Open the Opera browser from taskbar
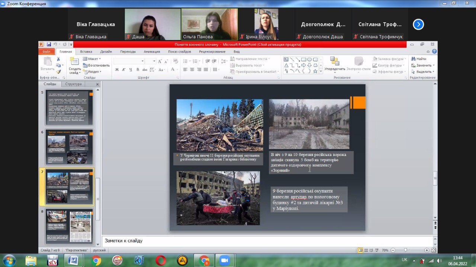 click(161, 260)
